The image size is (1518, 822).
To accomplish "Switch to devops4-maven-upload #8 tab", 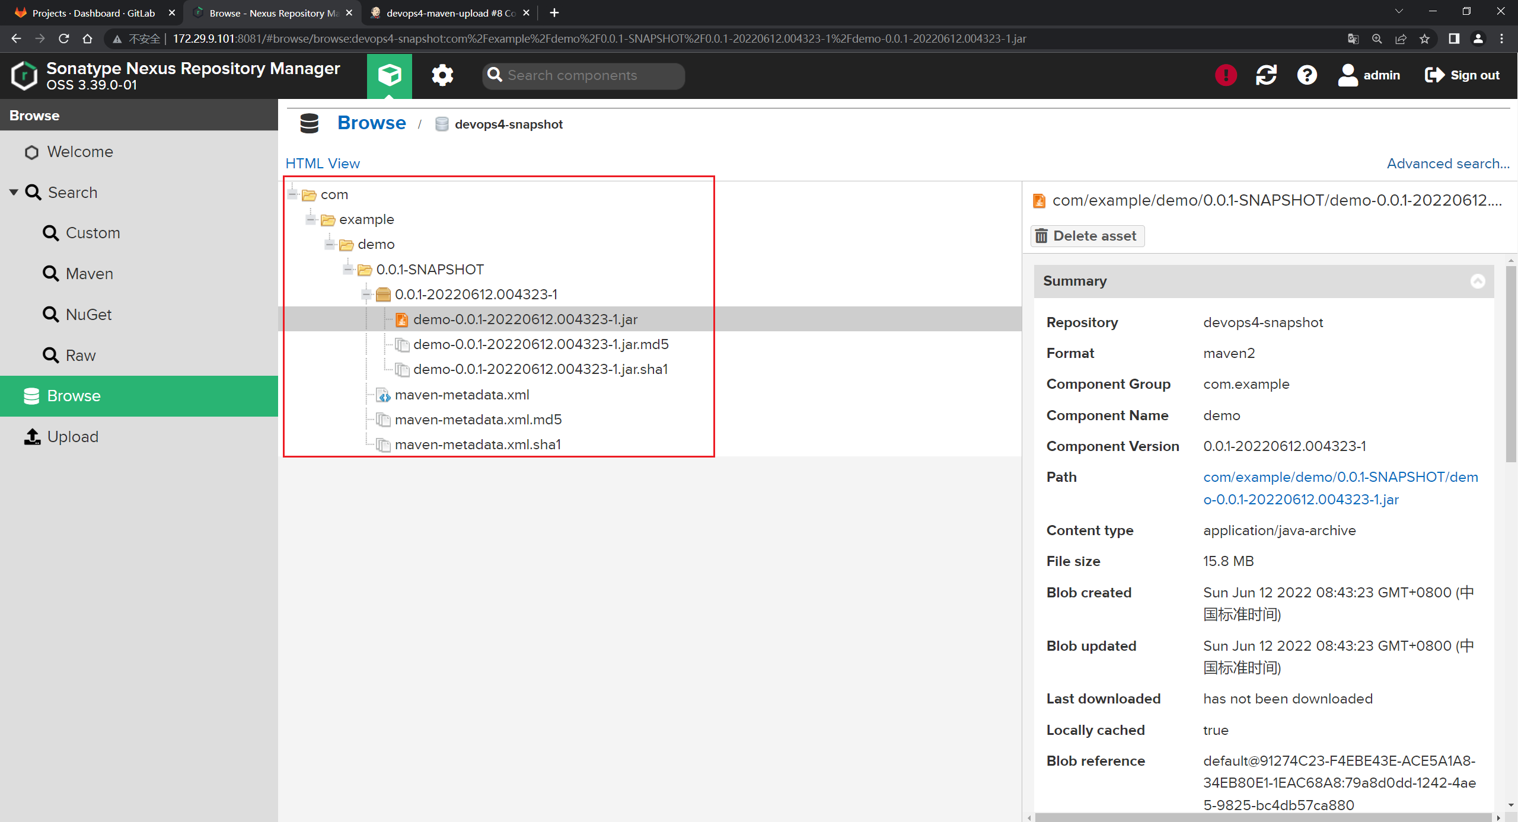I will pyautogui.click(x=451, y=12).
